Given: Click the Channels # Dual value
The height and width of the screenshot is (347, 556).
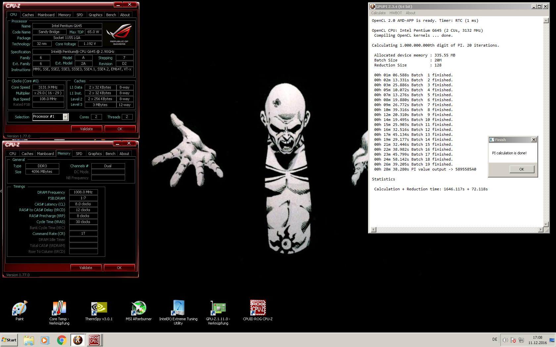Looking at the screenshot, I should [x=108, y=166].
